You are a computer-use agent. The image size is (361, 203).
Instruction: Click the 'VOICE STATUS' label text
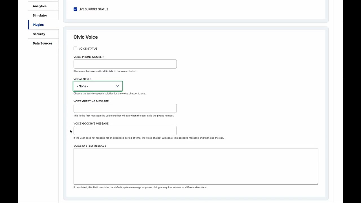(88, 48)
